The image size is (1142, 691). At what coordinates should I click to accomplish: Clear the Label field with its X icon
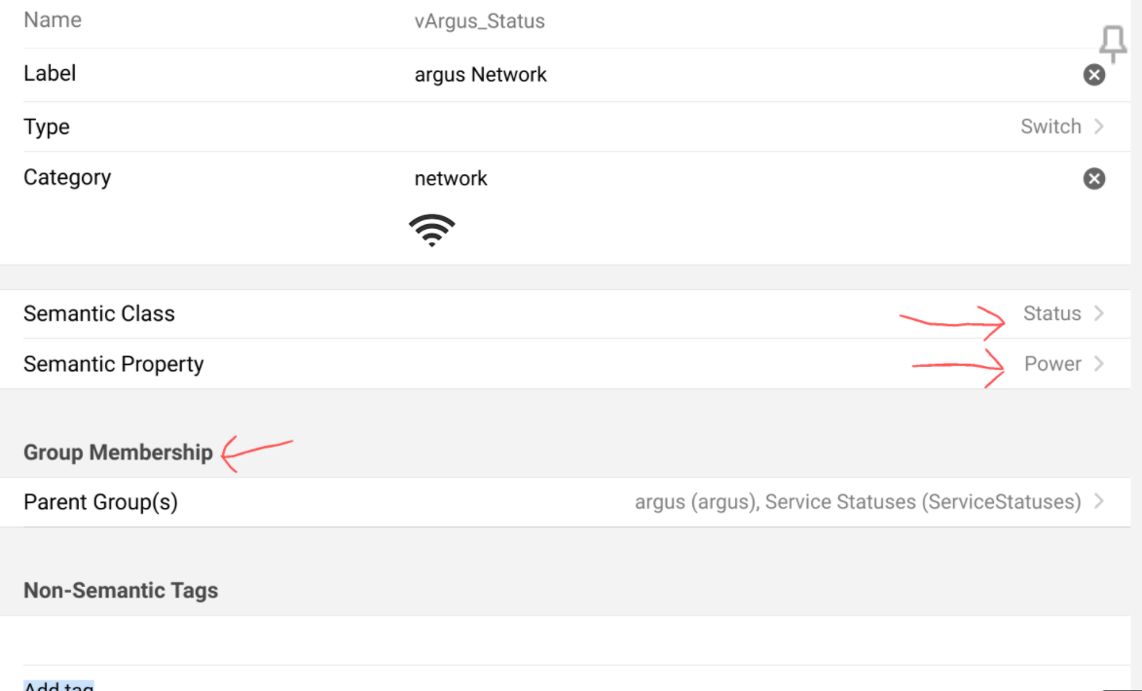(x=1094, y=75)
